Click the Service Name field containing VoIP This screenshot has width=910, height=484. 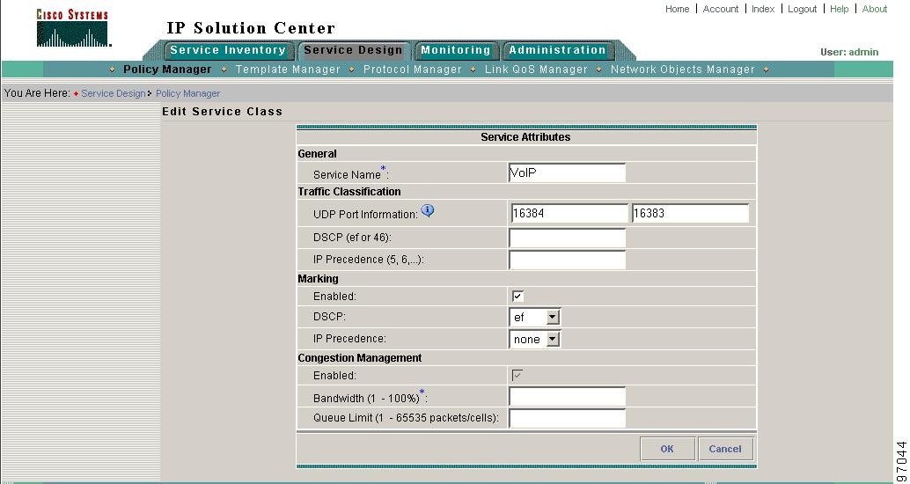(x=567, y=173)
